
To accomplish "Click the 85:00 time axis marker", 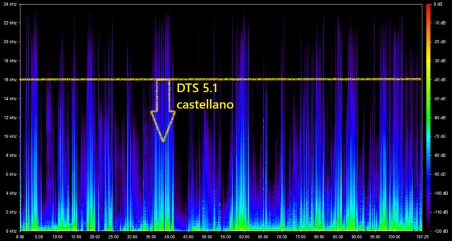I will click(x=337, y=237).
